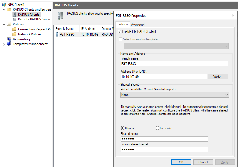Screen dimensions: 240x168
Task: Click the Verify... button
Action: pyautogui.click(x=218, y=77)
